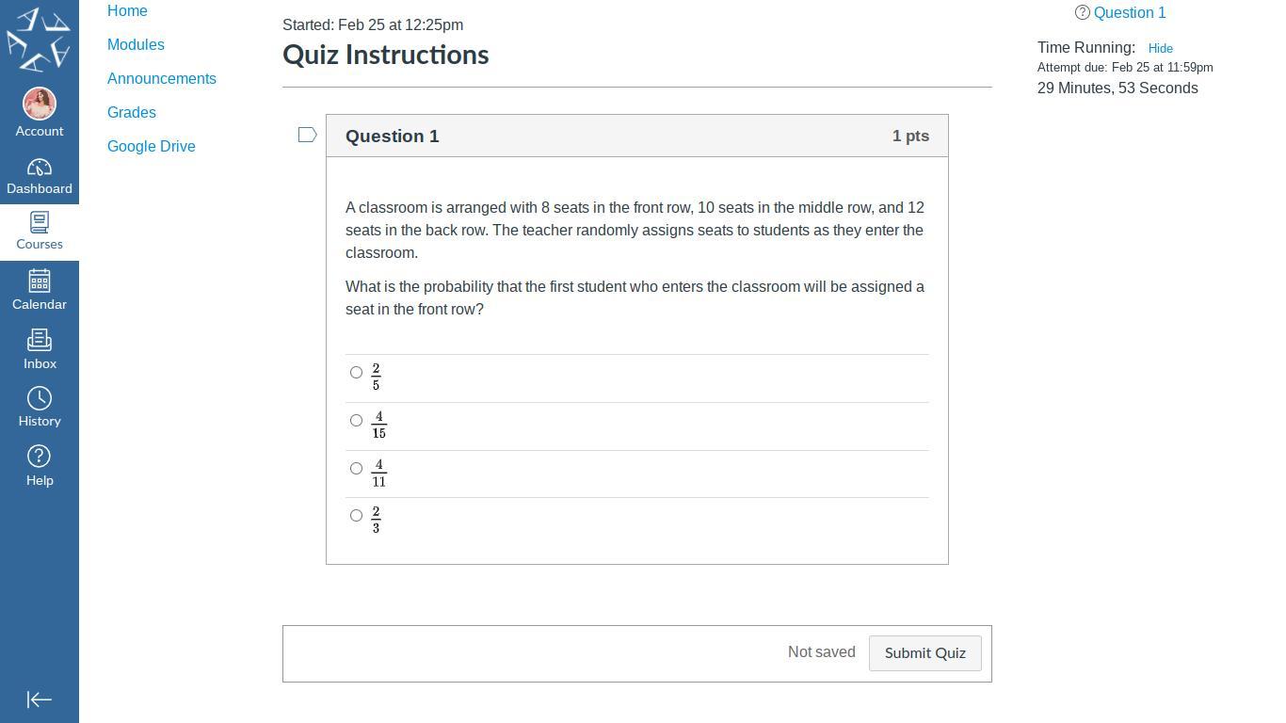Hide the running time display
This screenshot has width=1286, height=723.
pyautogui.click(x=1160, y=48)
